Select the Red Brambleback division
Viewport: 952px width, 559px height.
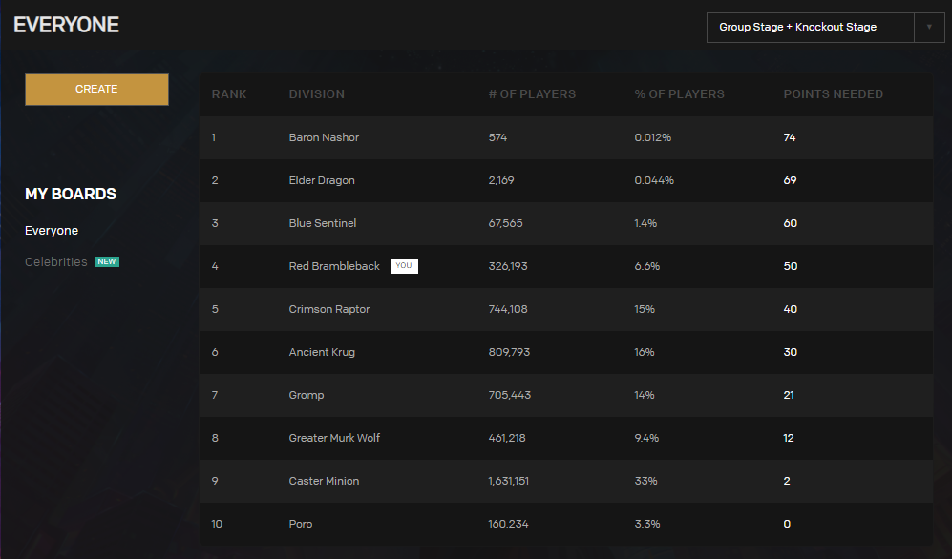coord(334,266)
